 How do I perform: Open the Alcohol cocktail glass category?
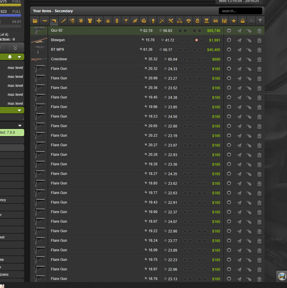click(x=126, y=21)
